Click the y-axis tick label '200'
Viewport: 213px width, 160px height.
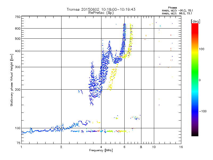point(18,90)
